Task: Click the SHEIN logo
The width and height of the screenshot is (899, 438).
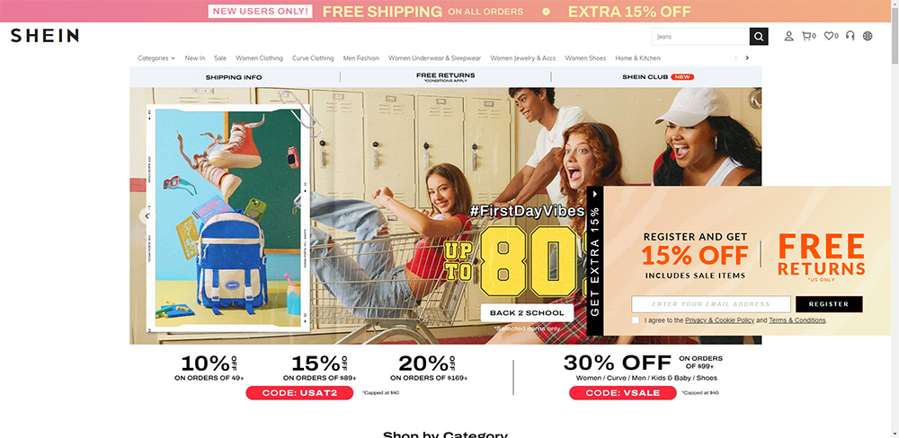Action: click(45, 36)
